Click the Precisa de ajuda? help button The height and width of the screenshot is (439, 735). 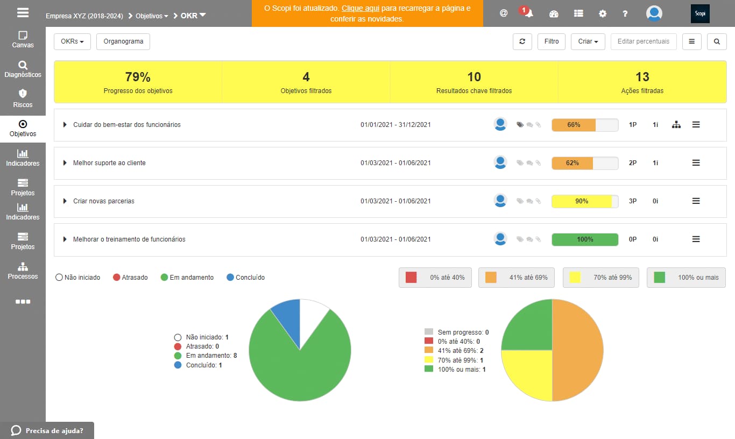pos(47,430)
